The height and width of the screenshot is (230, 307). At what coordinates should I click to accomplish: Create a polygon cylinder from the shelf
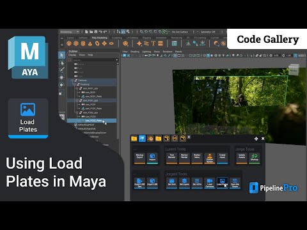[x=83, y=43]
